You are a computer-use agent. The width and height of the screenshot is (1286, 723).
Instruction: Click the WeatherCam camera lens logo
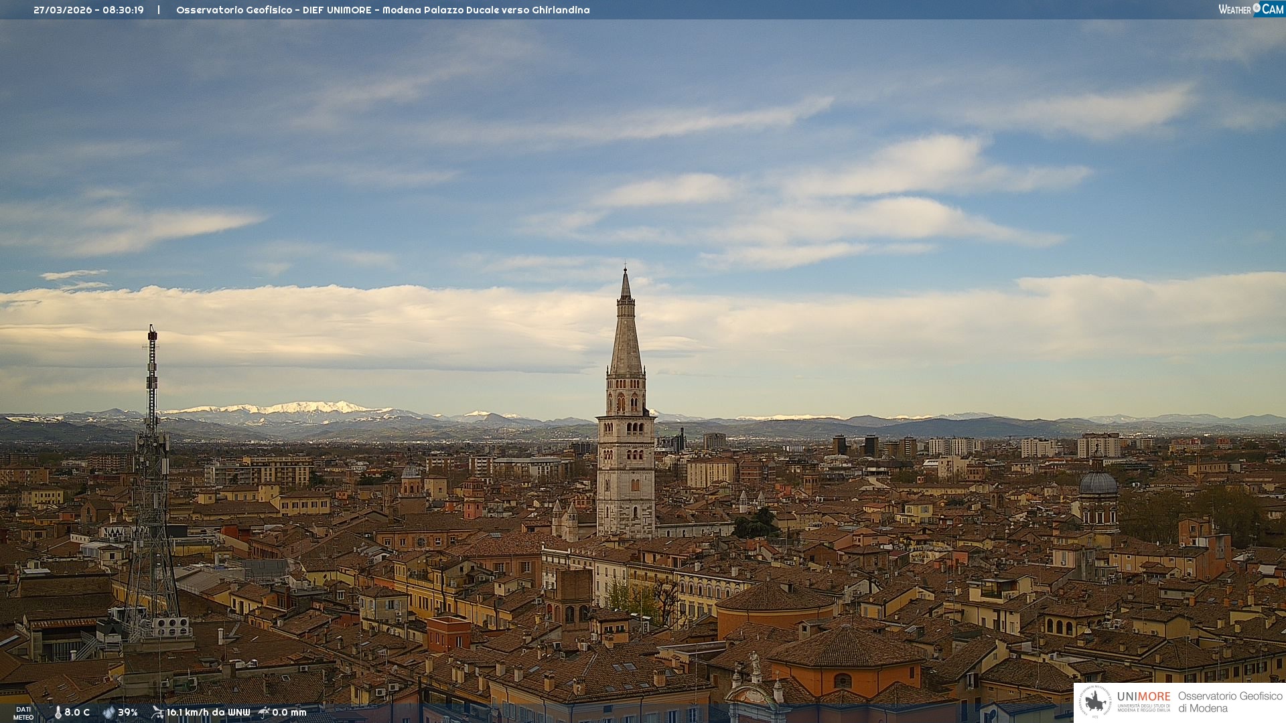tap(1257, 8)
